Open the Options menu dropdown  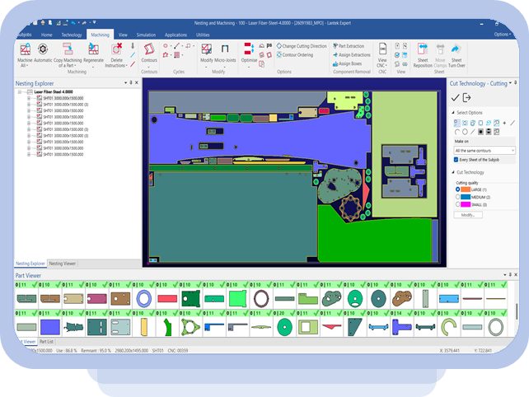pos(503,35)
